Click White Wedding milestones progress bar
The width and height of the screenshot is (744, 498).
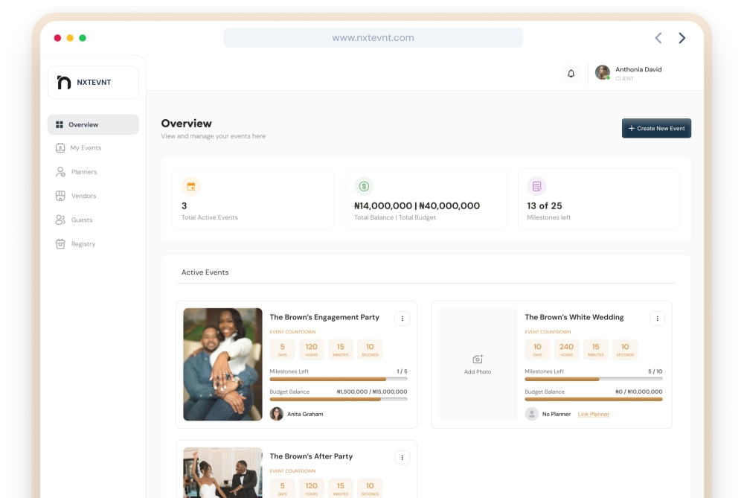click(593, 380)
